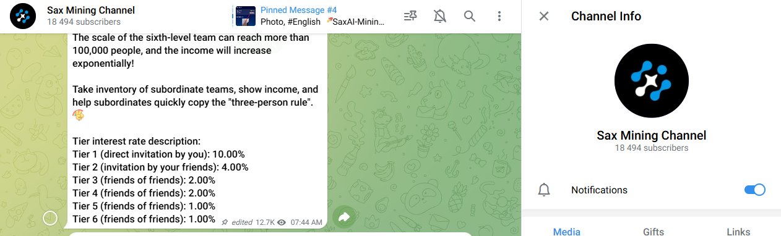Select the message using the circle checkbox

pos(50,217)
